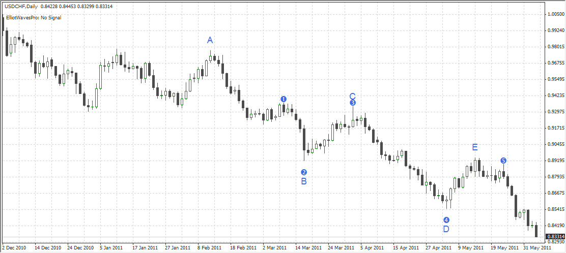566x253 pixels.
Task: Click the USDCHF,Daily chart title
Action: click(x=22, y=6)
